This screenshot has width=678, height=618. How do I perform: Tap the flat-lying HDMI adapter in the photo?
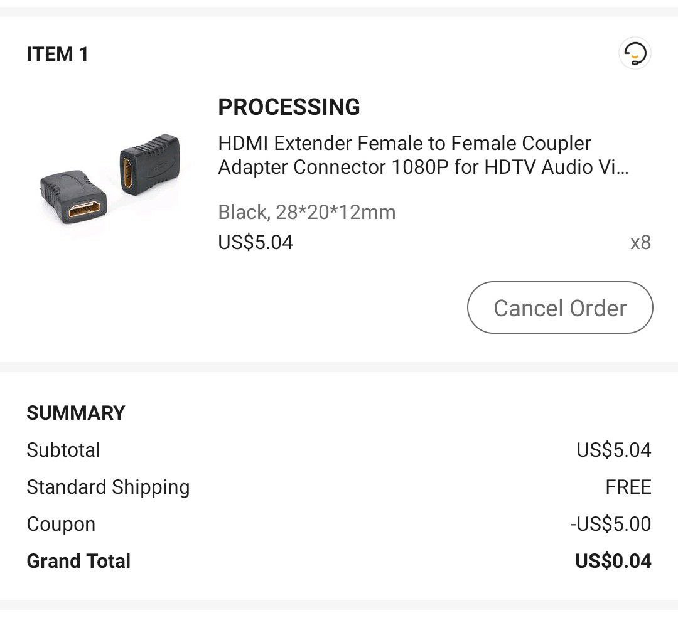tap(74, 196)
